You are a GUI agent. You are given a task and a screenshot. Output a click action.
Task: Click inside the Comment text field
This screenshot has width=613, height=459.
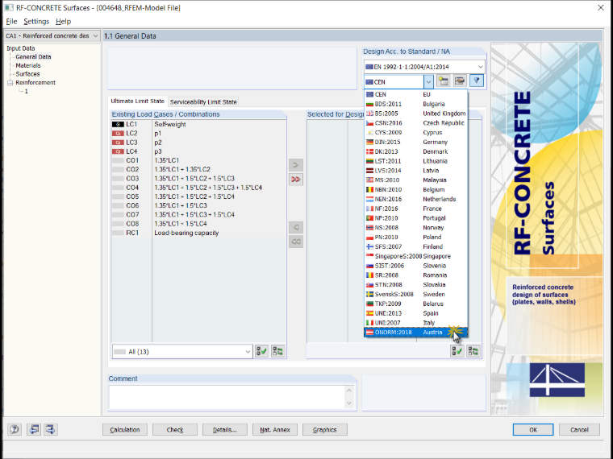coord(227,397)
